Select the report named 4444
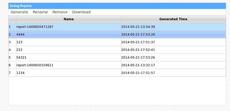230x111 pixels. tap(20, 35)
